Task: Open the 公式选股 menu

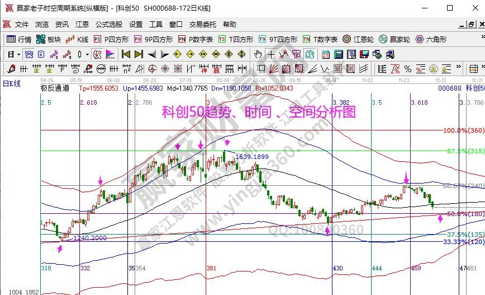Action: [x=108, y=25]
